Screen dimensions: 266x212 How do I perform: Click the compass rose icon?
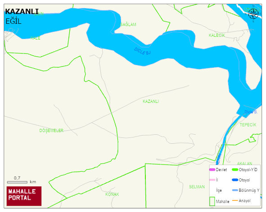pyautogui.click(x=253, y=14)
